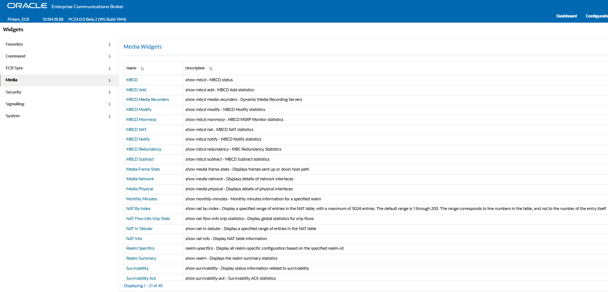Image resolution: width=608 pixels, height=292 pixels.
Task: Click the Description column sort icon
Action: click(x=211, y=69)
